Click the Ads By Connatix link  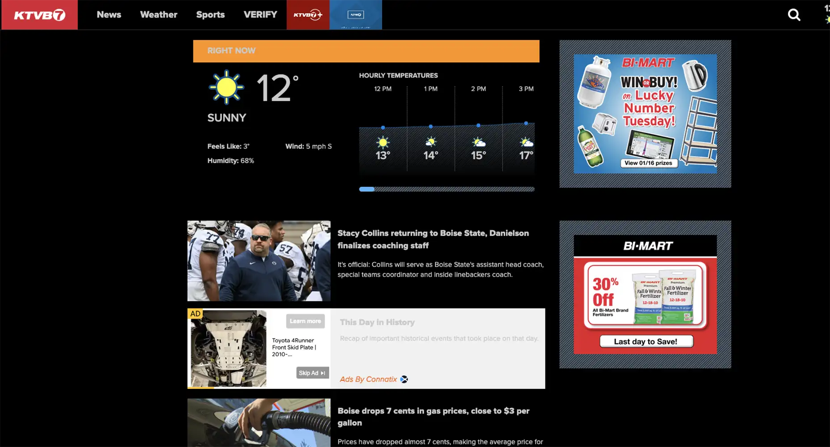368,379
